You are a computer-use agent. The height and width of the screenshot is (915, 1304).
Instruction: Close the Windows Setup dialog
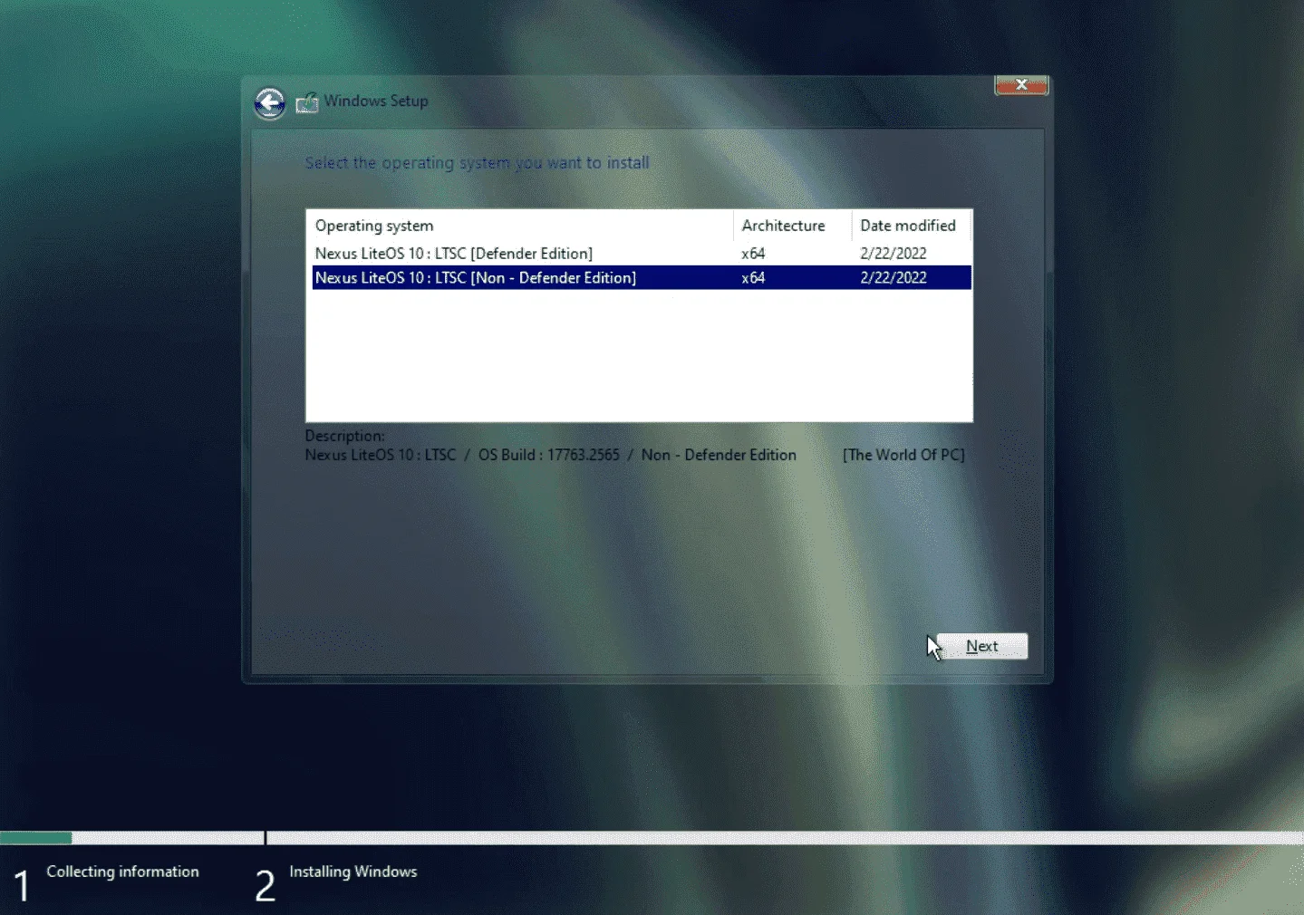pos(1021,84)
